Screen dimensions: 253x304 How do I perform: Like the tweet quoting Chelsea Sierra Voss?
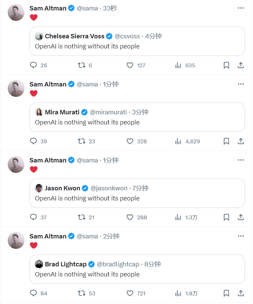pyautogui.click(x=130, y=65)
